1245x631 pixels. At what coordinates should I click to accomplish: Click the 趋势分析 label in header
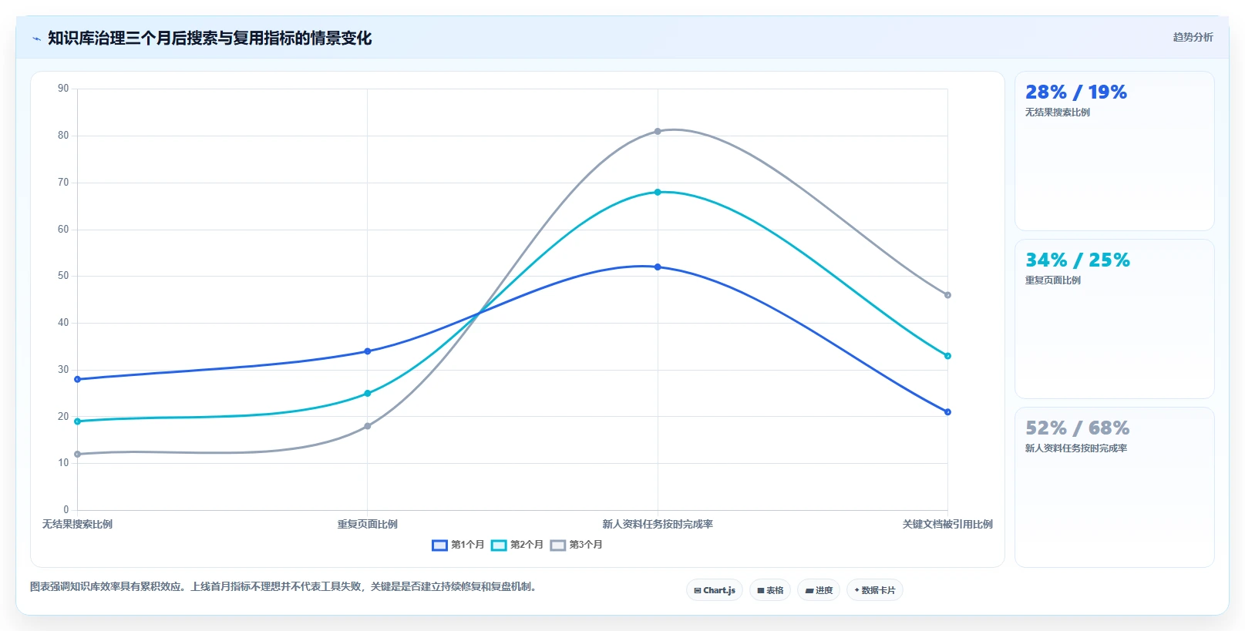[x=1193, y=37]
